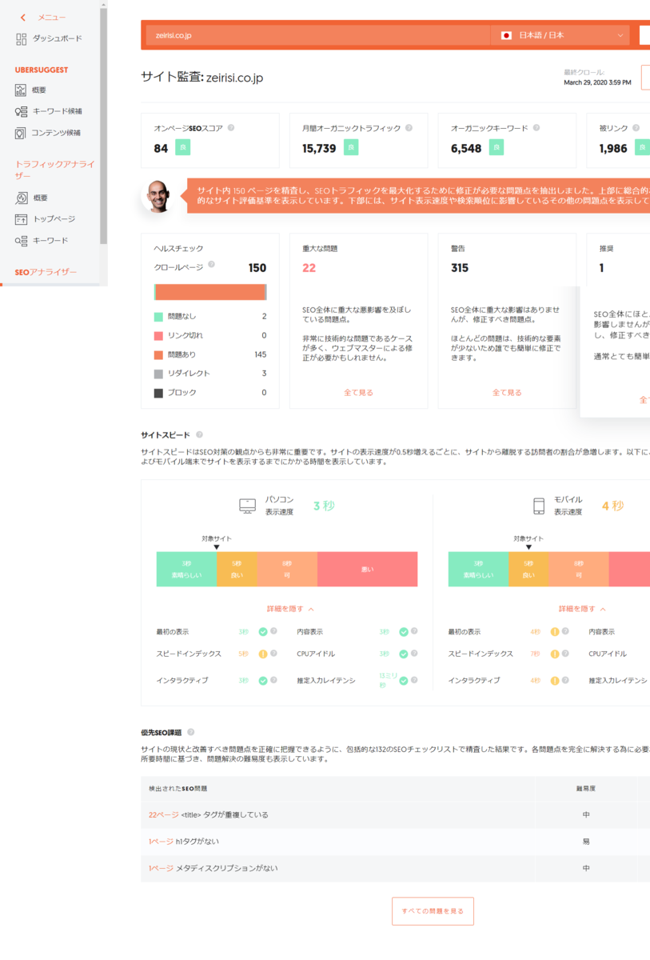
Task: Click 1ページ link for h1タグがない
Action: 161,842
